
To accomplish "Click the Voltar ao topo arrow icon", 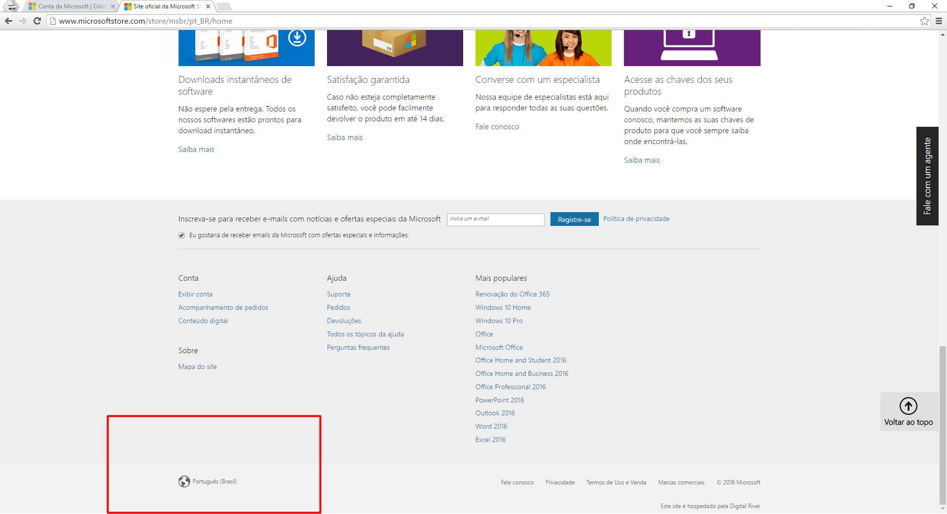I will [x=908, y=406].
